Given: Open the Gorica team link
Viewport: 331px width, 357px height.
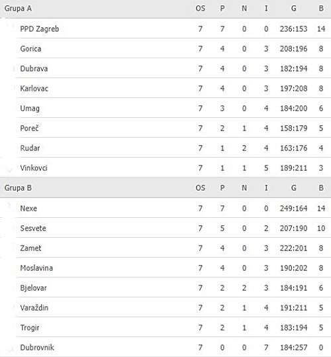Looking at the screenshot, I should tap(30, 49).
